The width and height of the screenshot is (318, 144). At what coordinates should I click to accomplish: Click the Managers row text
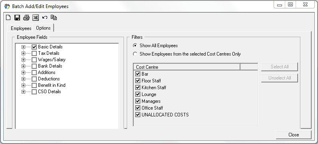pos(151,101)
